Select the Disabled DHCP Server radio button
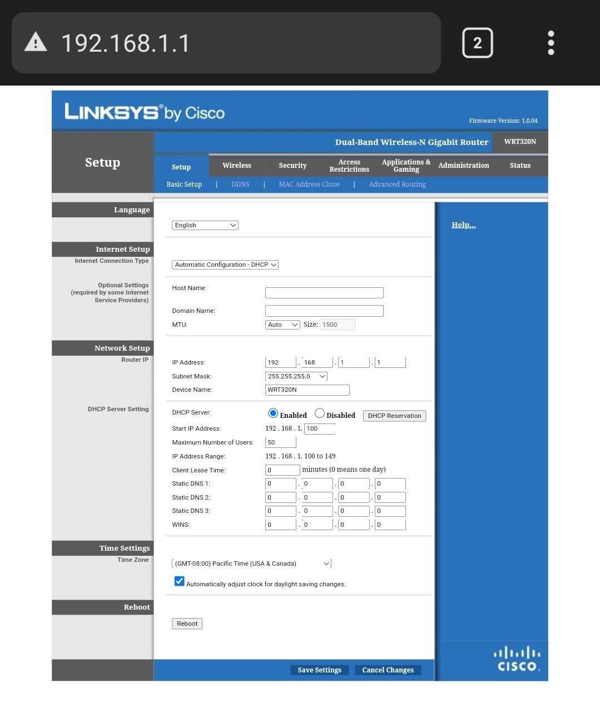Viewport: 600px width, 713px height. [x=319, y=413]
